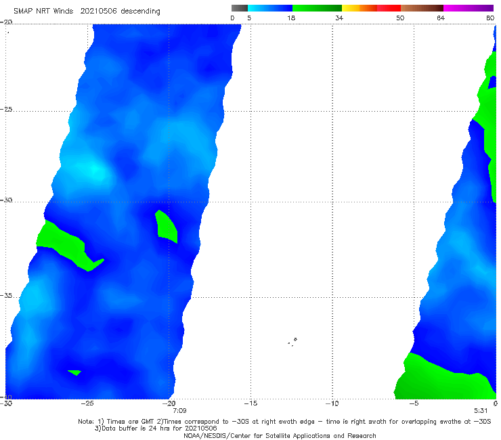
Task: Click the word 'descending' in the title
Action: click(141, 12)
